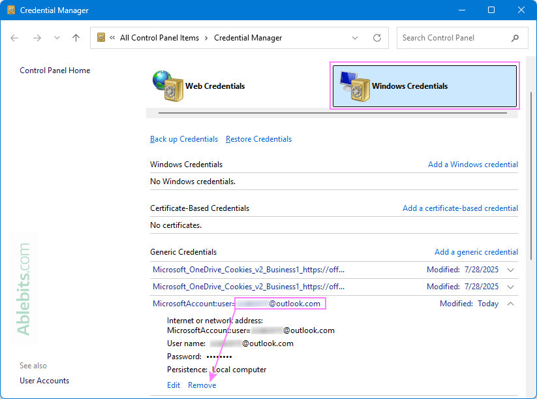Switch to the Web Credentials tab
Screen dimensions: 537x399
click(215, 86)
